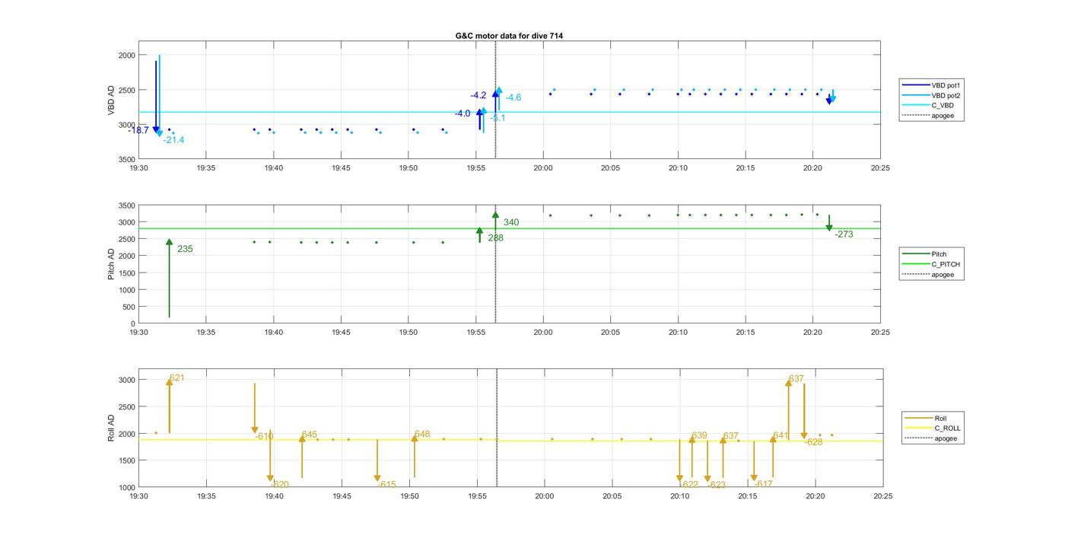Click the 0 tick on the Pitch AD axis
Image resolution: width=1065 pixels, height=548 pixels.
point(132,324)
